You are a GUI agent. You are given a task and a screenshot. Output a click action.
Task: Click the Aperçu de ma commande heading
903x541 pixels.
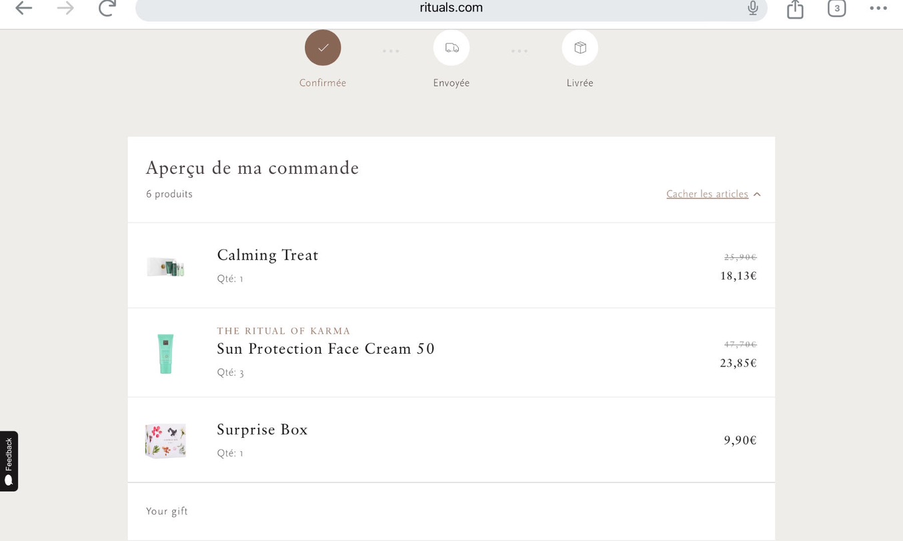[x=252, y=168]
